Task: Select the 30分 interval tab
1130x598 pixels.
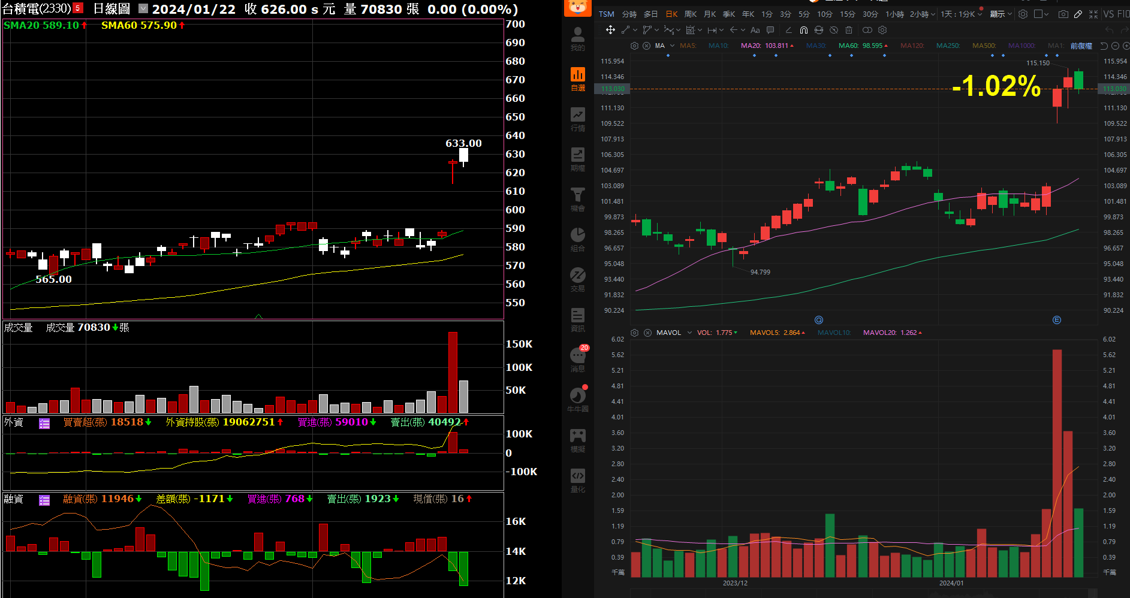Action: click(x=870, y=14)
